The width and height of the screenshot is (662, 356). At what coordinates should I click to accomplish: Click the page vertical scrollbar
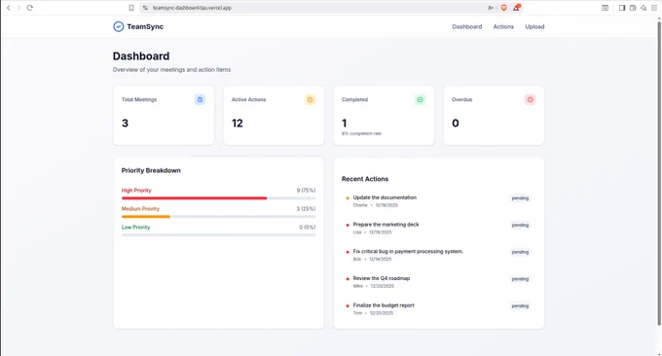(x=659, y=173)
